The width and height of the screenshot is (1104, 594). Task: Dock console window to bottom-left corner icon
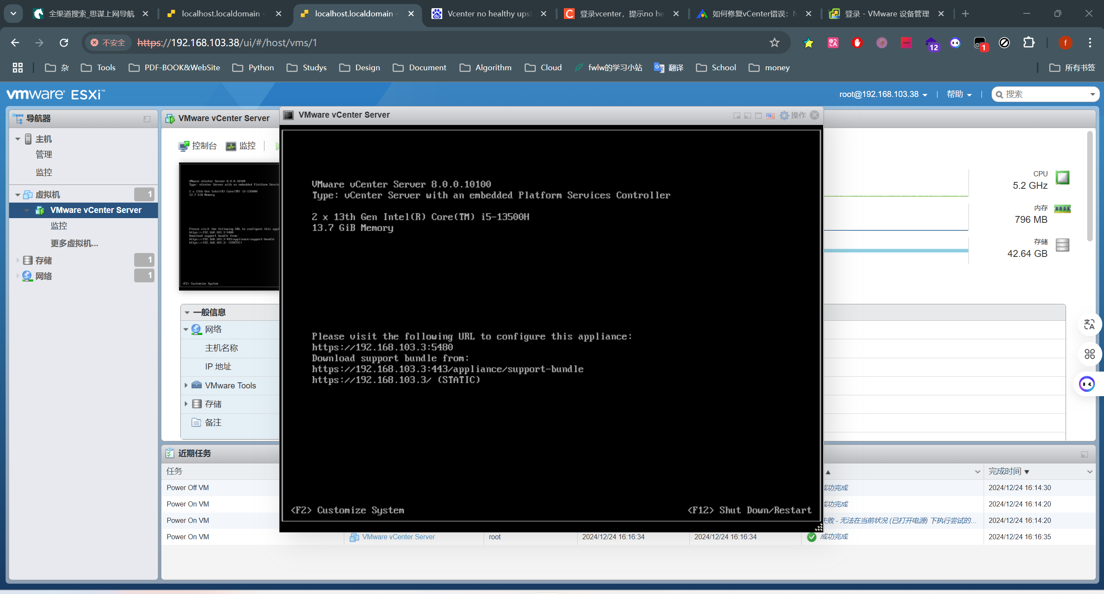748,116
